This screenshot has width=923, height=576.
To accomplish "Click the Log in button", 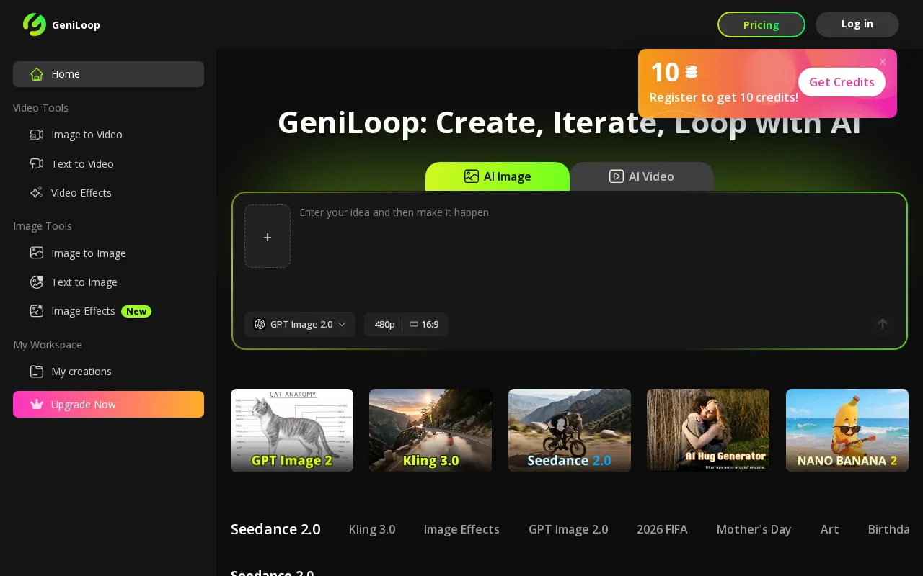I will coord(857,24).
